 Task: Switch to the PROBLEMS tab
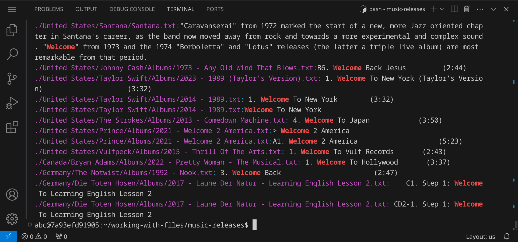point(49,9)
